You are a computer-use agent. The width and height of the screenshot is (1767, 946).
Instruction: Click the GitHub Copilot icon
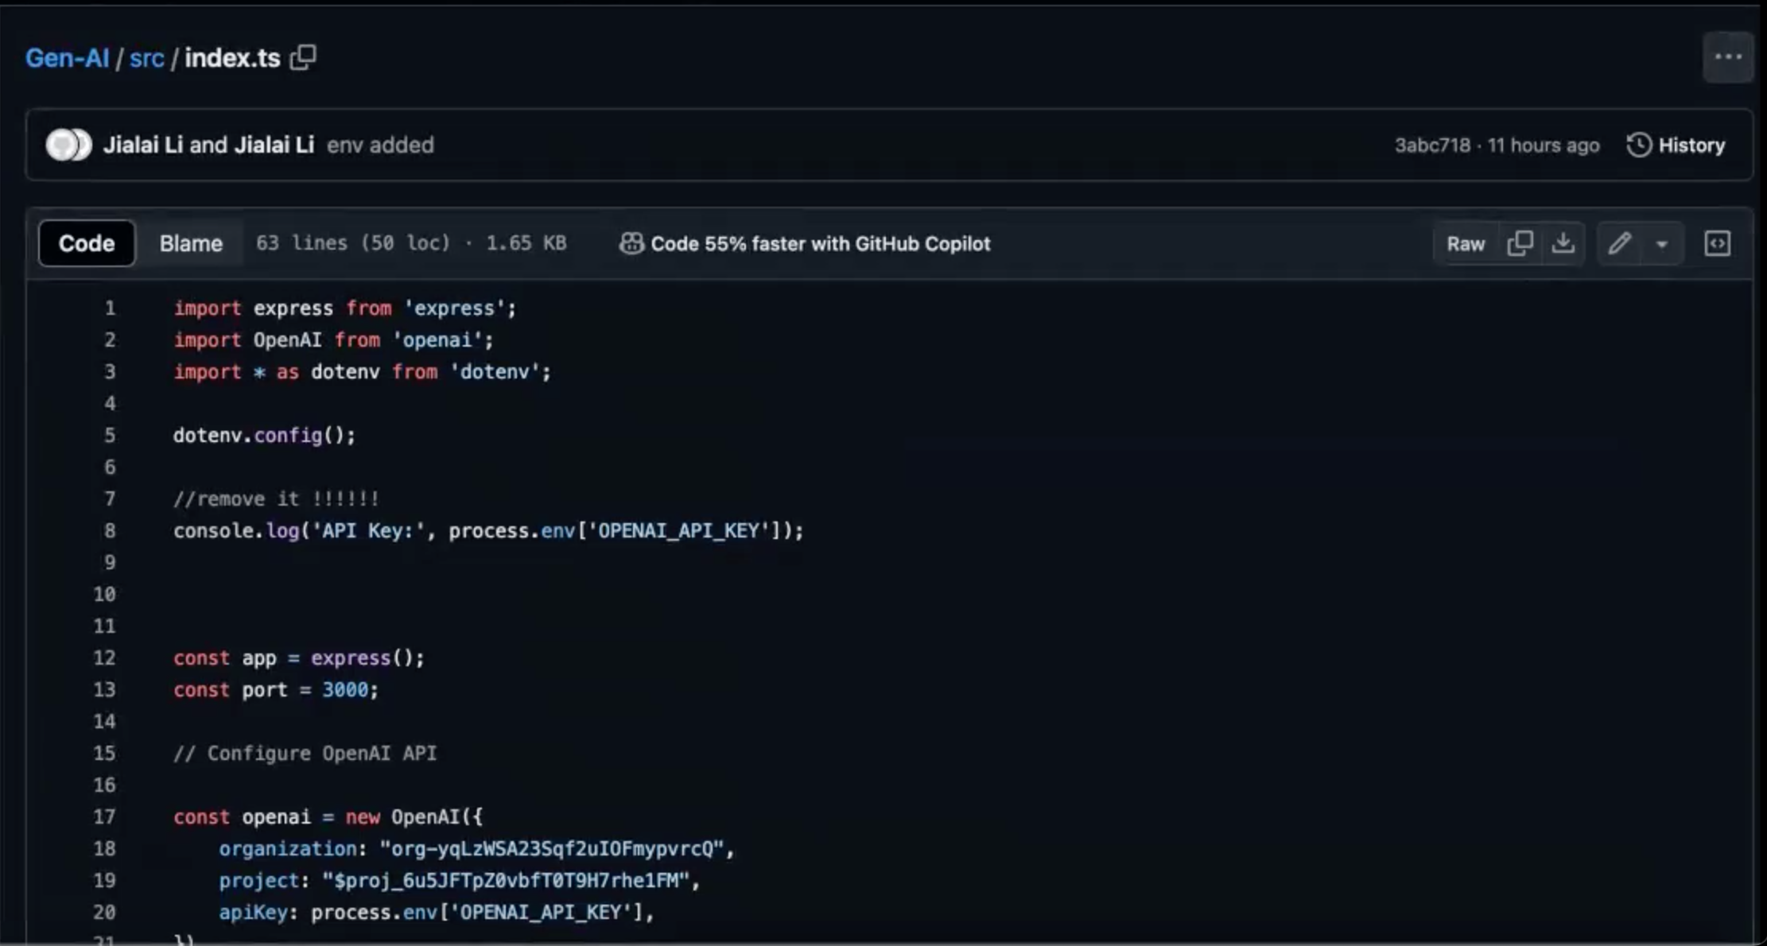click(x=631, y=243)
